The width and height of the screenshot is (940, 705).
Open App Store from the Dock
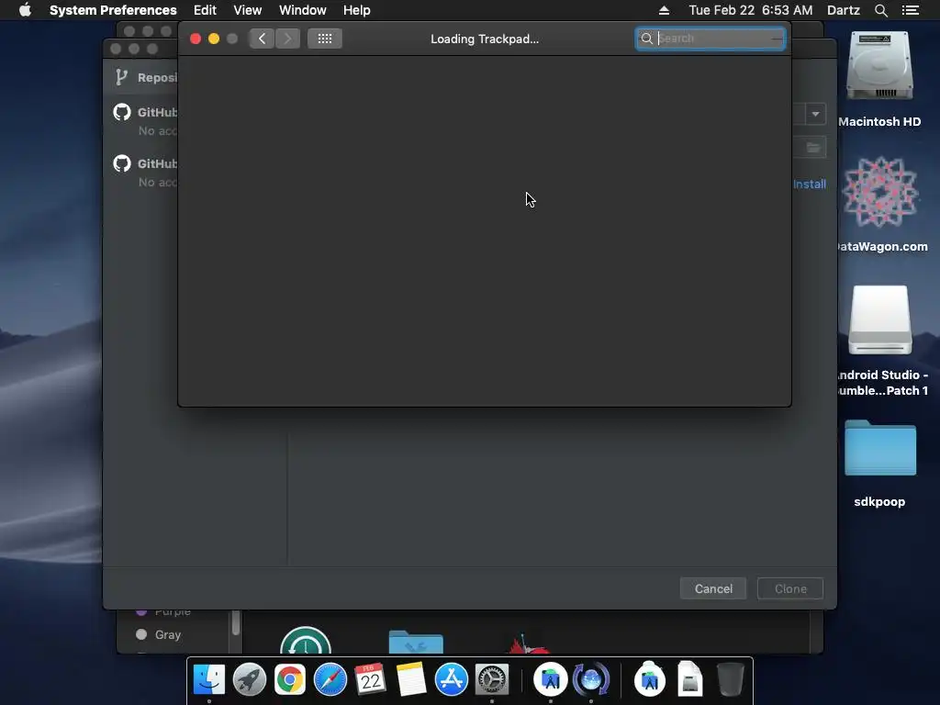(x=452, y=680)
